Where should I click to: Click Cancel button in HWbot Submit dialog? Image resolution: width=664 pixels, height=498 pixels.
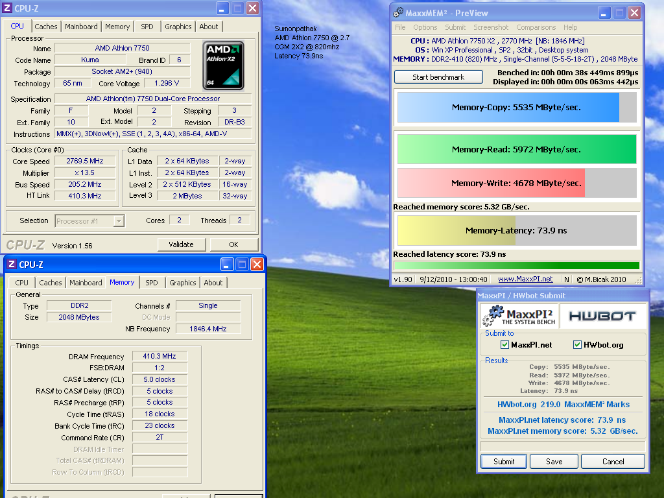click(613, 462)
